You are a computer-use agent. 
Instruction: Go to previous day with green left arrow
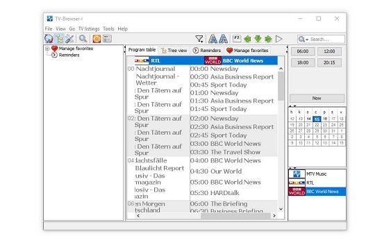click(247, 39)
